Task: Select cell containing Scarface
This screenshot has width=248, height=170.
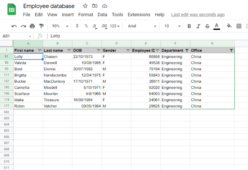Action: pos(28,93)
